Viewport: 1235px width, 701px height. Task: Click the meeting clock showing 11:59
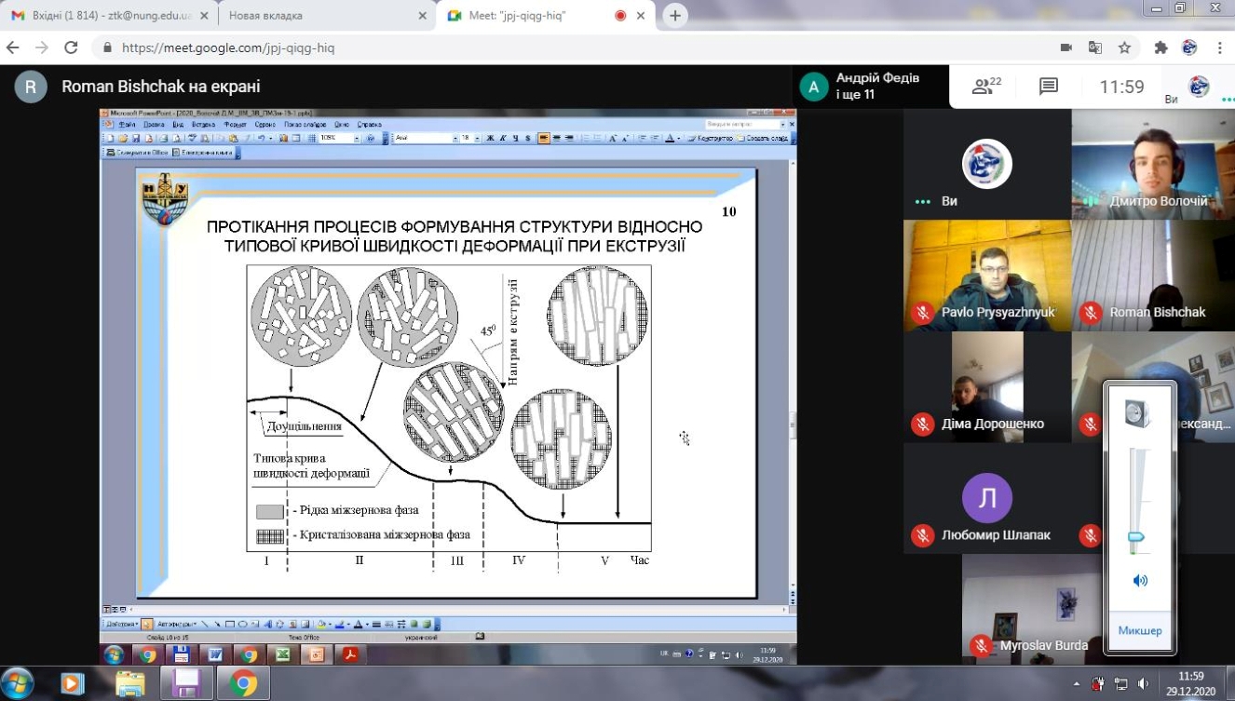pos(1121,87)
